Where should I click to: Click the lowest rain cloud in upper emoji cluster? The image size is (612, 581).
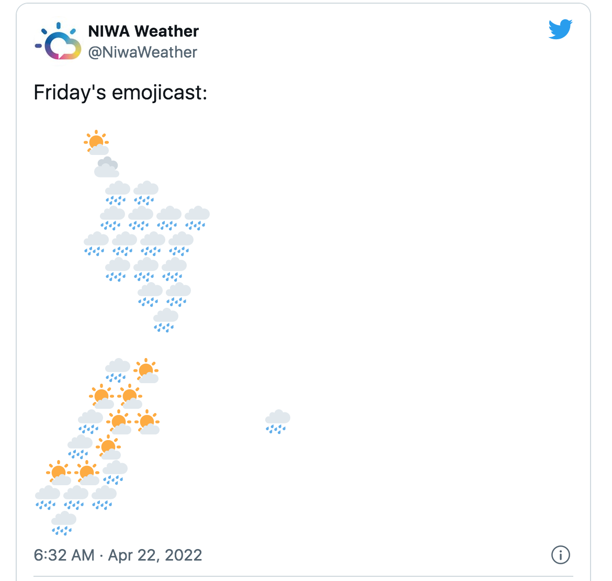(166, 320)
